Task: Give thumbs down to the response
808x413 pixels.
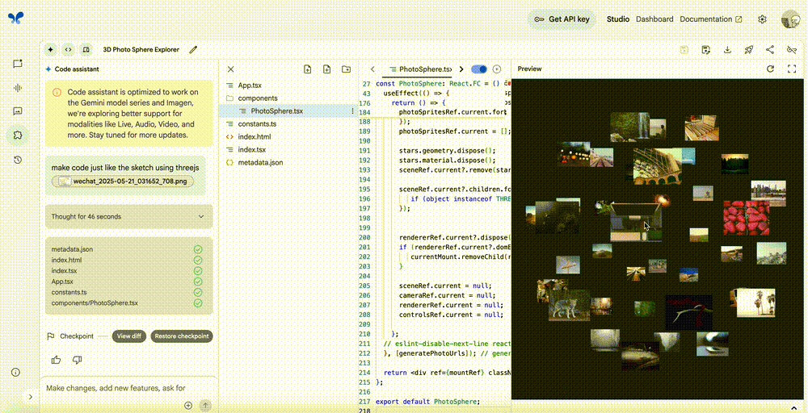Action: [77, 360]
